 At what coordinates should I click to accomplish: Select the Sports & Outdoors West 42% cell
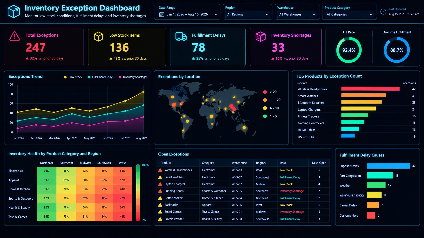[x=122, y=198]
